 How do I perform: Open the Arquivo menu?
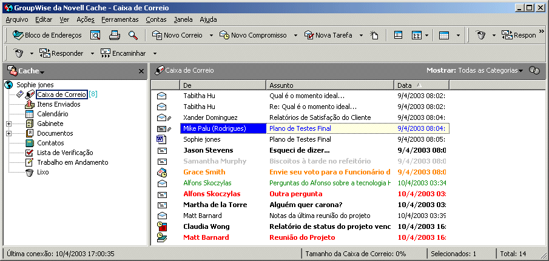17,19
